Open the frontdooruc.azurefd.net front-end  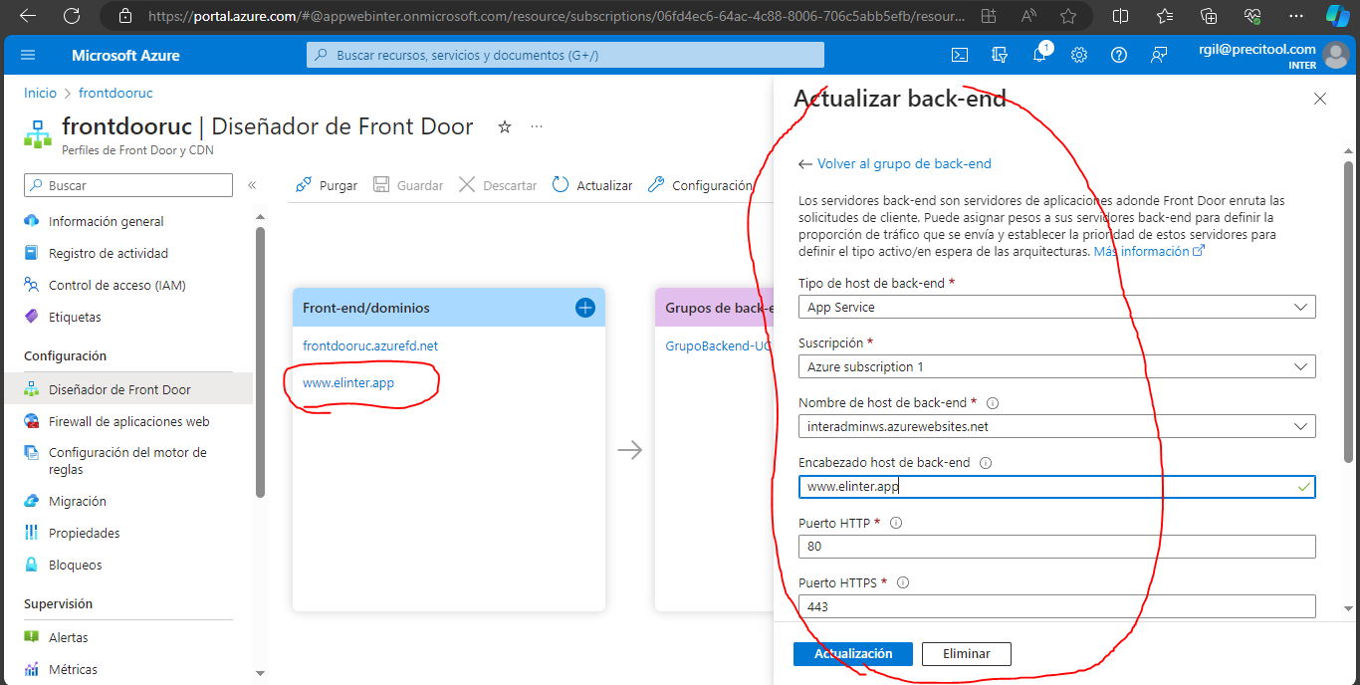pyautogui.click(x=370, y=345)
